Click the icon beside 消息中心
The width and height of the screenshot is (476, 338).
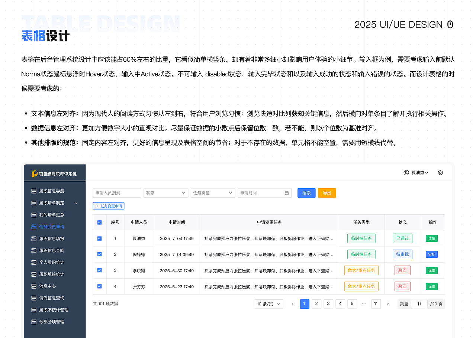34,286
